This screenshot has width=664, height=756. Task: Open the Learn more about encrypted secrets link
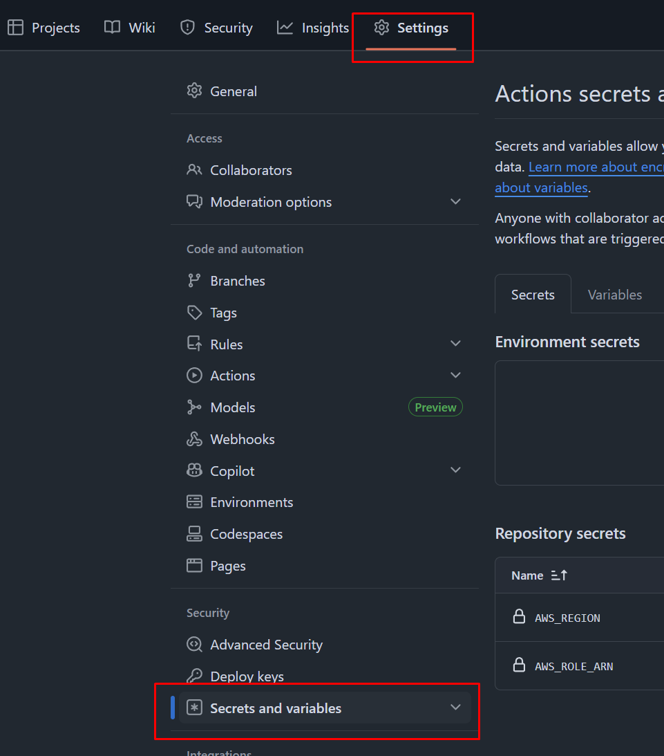[x=596, y=167]
